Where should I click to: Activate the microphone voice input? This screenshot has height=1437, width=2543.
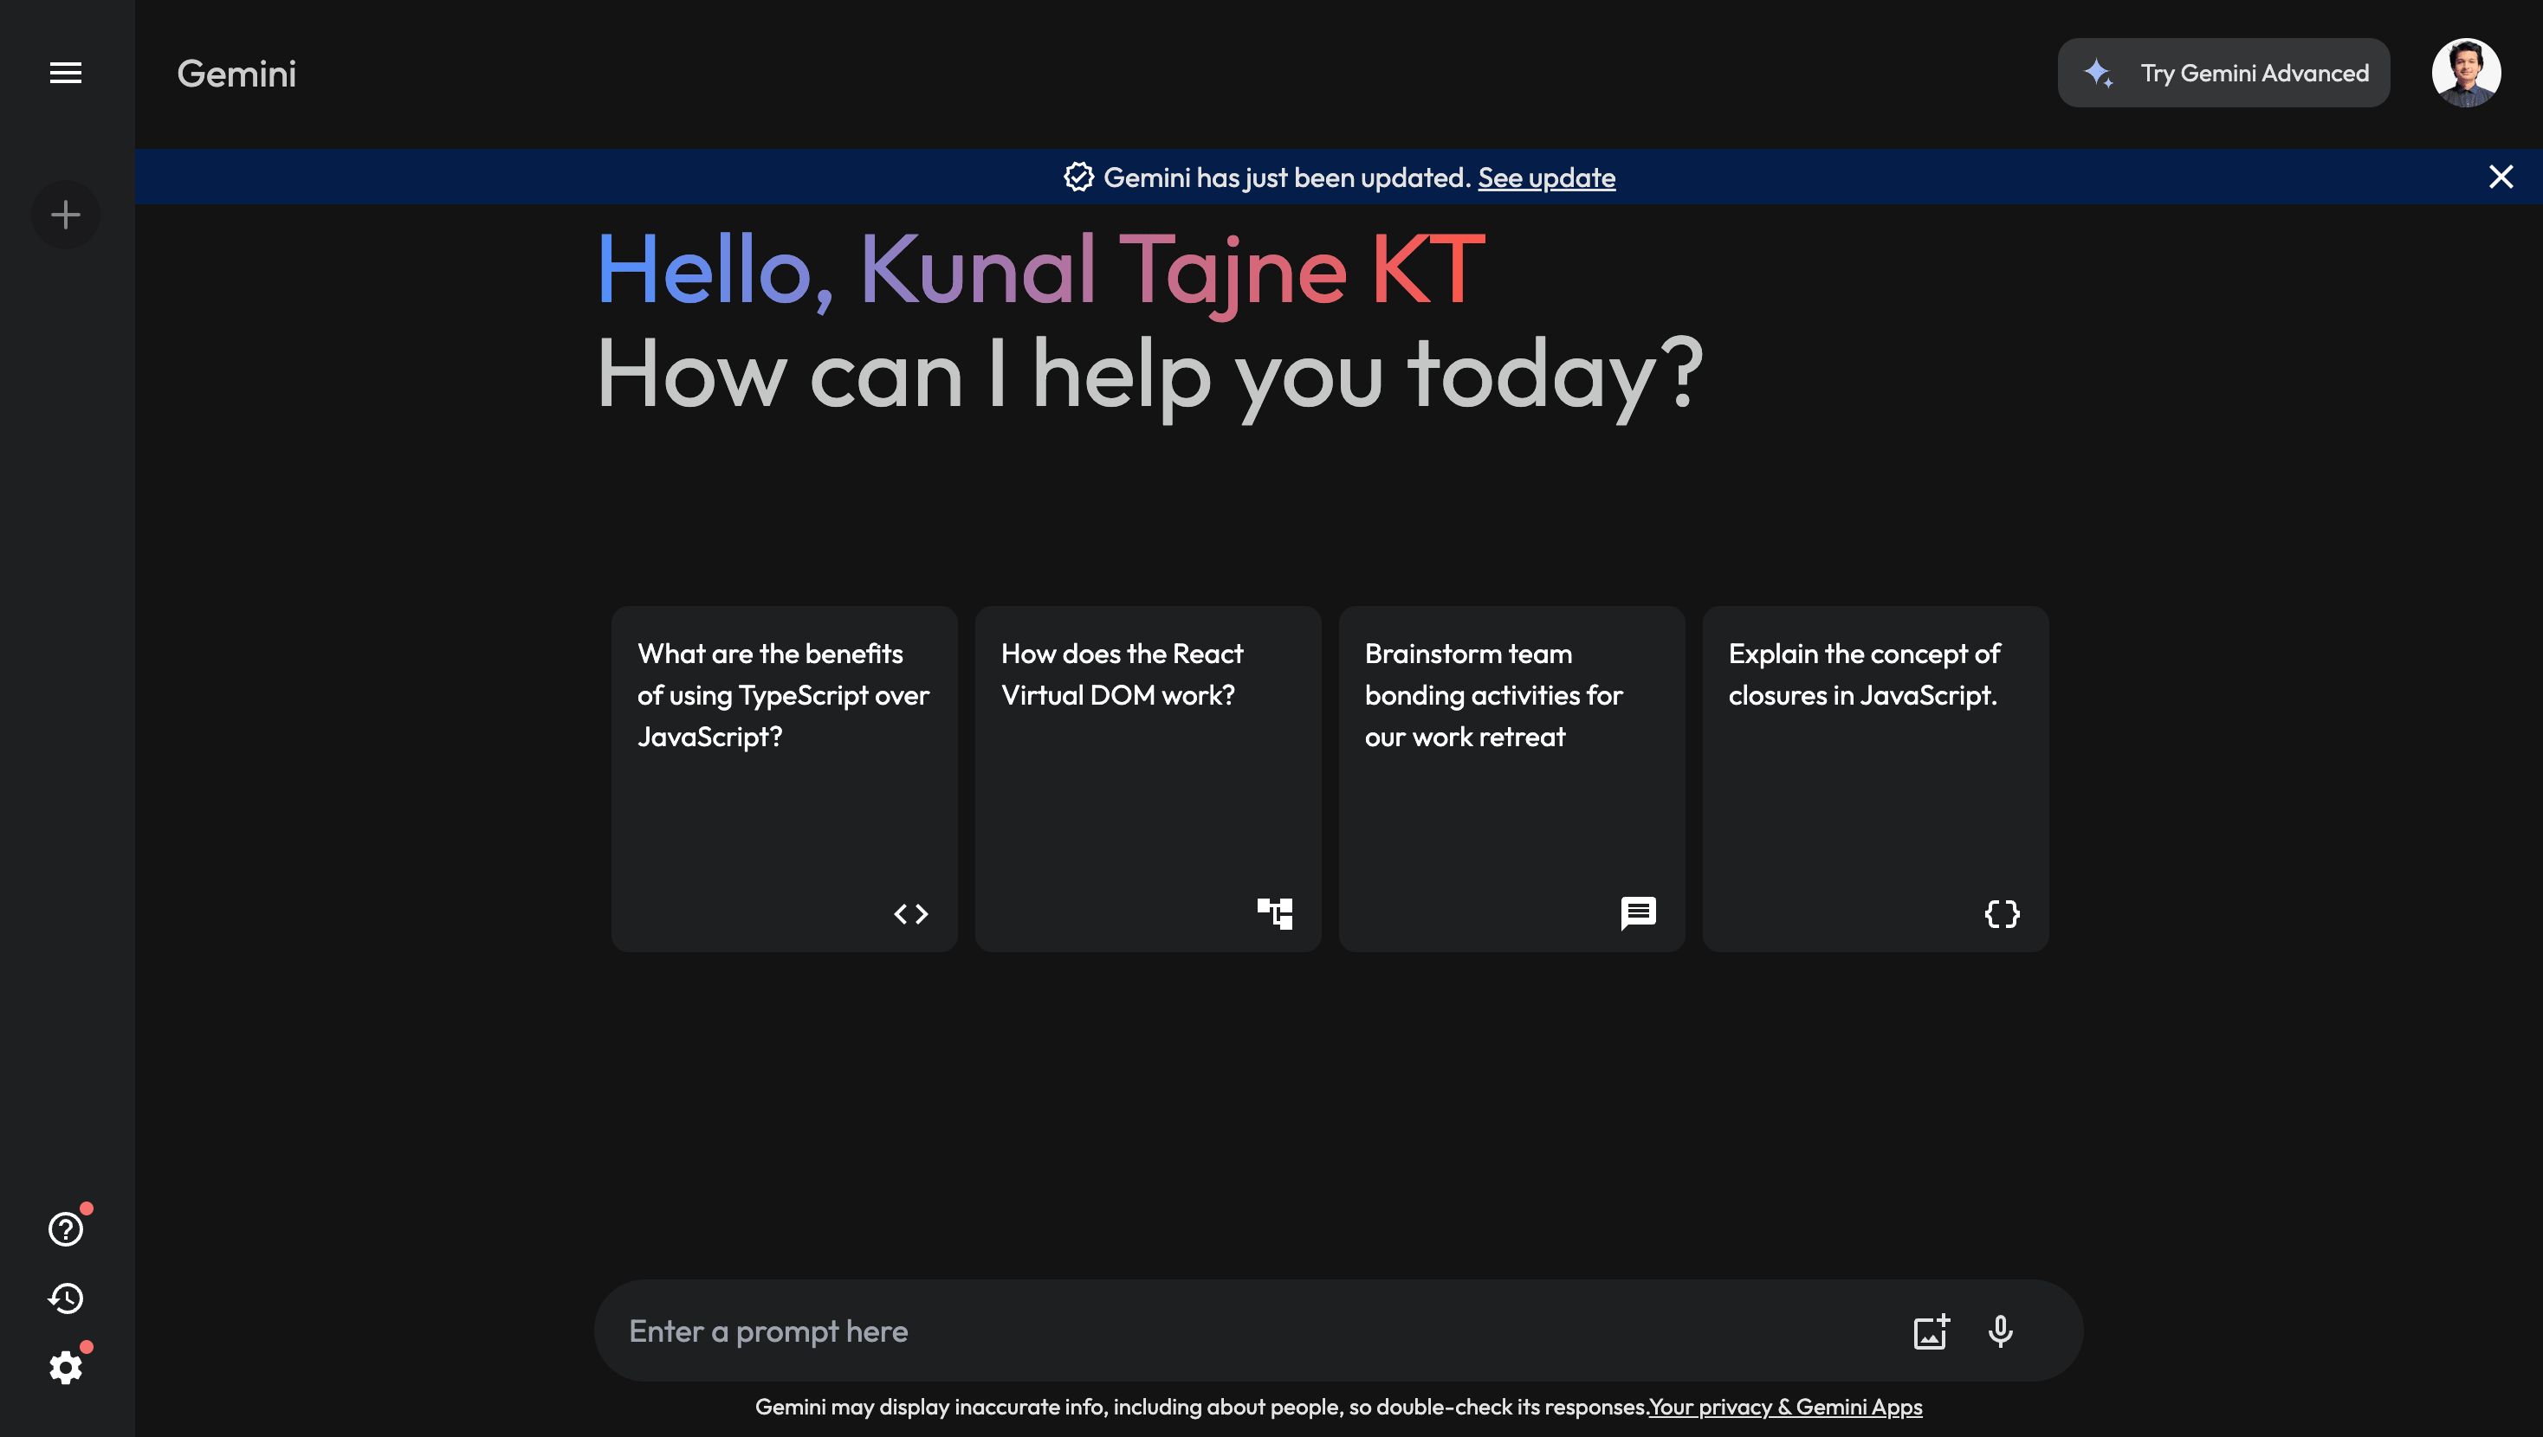[2000, 1331]
